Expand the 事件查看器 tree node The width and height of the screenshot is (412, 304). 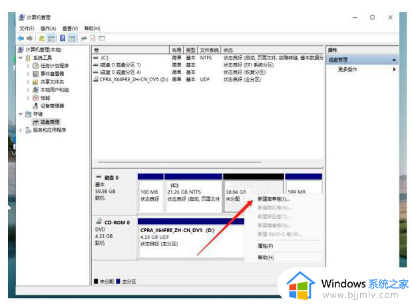(x=28, y=74)
